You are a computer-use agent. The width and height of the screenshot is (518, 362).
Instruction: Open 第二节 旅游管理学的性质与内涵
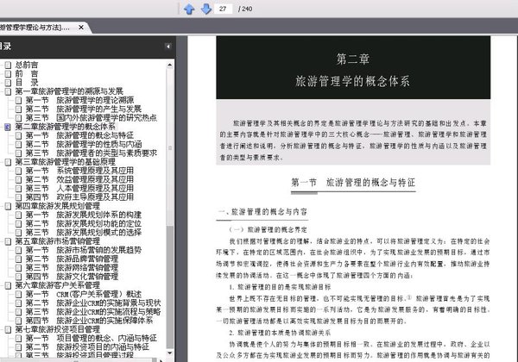[84, 144]
